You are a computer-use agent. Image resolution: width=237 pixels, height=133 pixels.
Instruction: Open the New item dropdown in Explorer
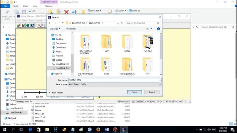pos(94,11)
